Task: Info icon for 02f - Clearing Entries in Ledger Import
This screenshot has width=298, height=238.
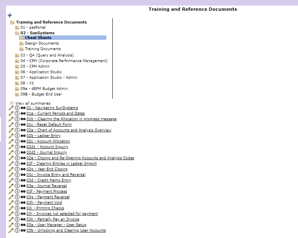Action: [x=17, y=164]
